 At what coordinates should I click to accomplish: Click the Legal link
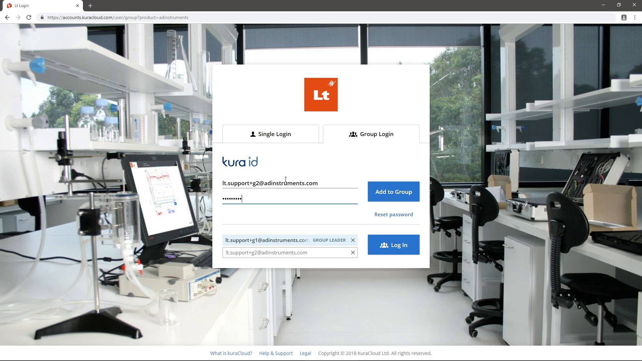coord(305,353)
